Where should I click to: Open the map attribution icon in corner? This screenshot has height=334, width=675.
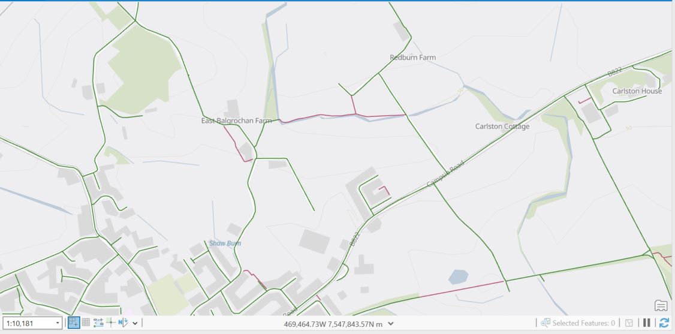(x=661, y=306)
